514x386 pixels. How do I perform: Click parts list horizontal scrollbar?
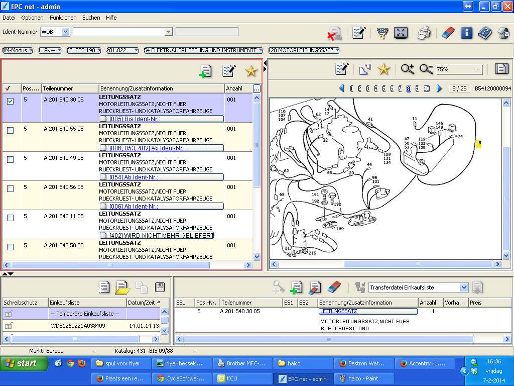point(111,265)
